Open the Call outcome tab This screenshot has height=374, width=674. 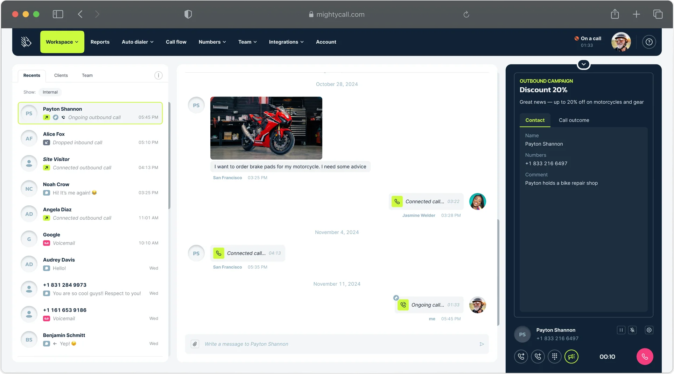[x=574, y=120]
